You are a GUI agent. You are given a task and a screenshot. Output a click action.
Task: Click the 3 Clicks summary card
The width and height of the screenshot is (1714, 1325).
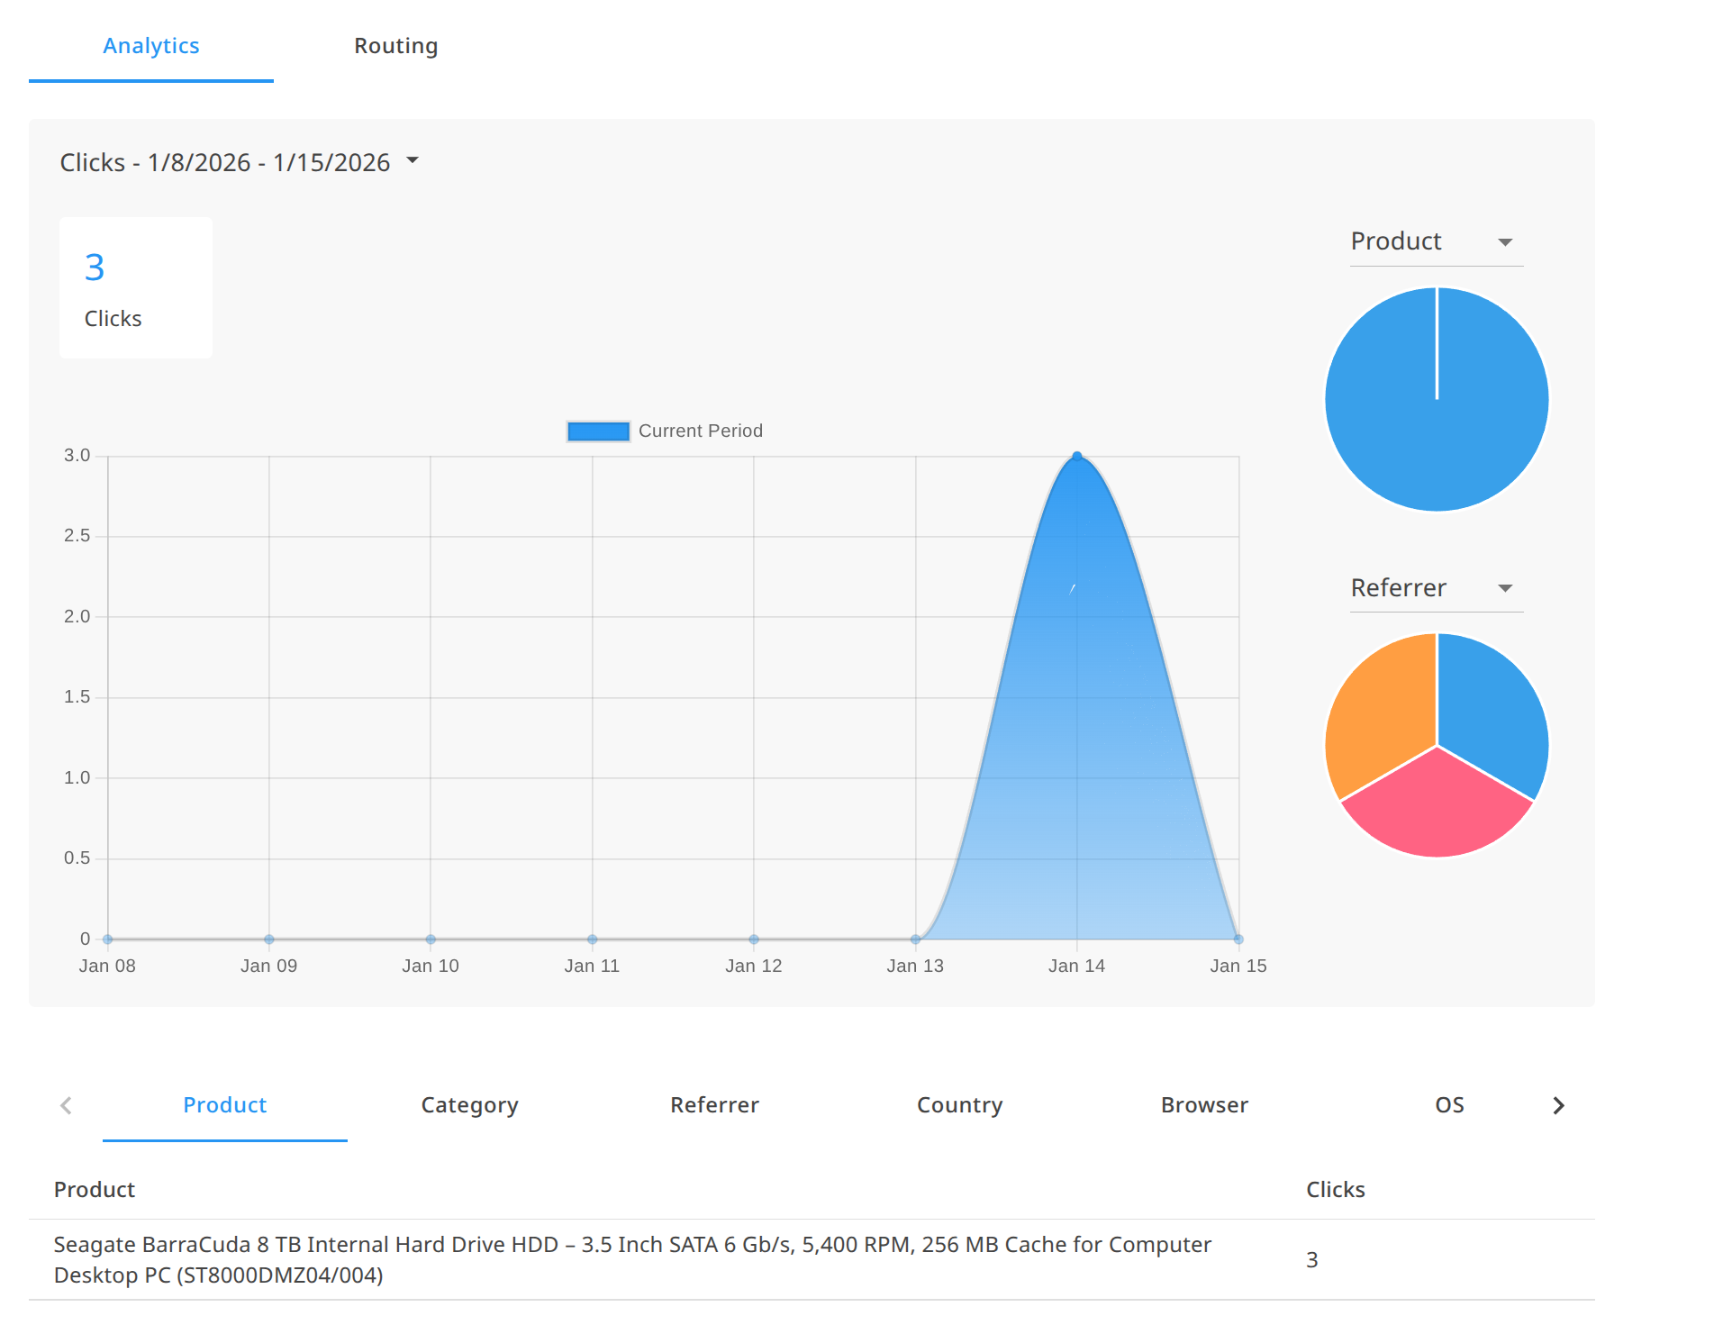tap(135, 286)
